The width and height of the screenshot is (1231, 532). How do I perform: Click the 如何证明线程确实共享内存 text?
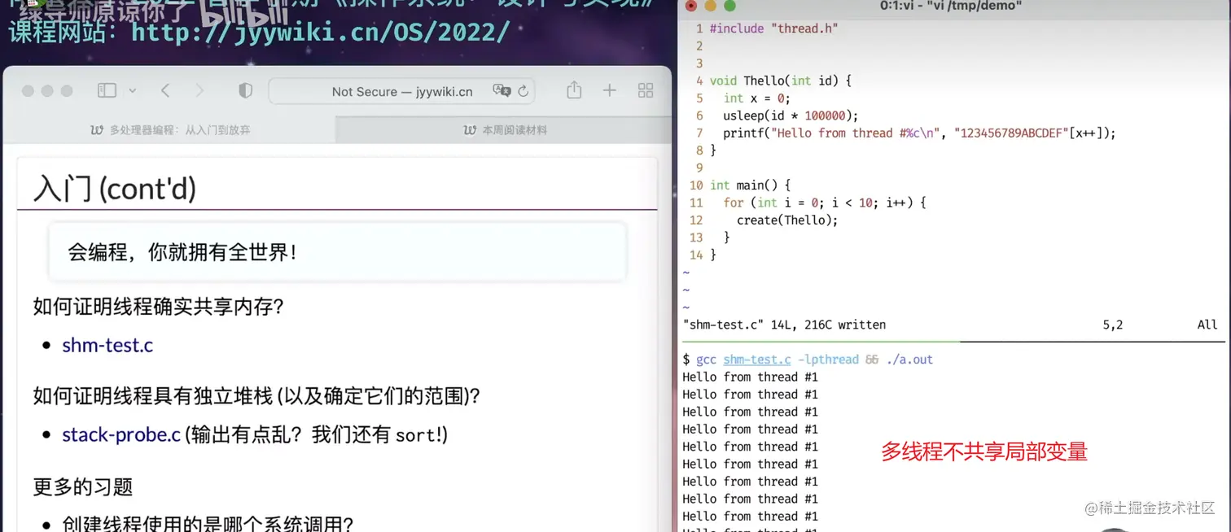(x=158, y=307)
